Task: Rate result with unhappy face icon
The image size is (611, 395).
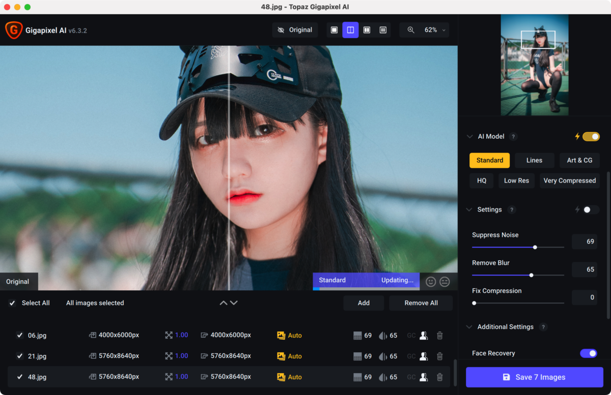Action: 445,282
